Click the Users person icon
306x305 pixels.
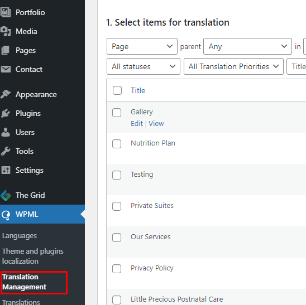tap(6, 132)
